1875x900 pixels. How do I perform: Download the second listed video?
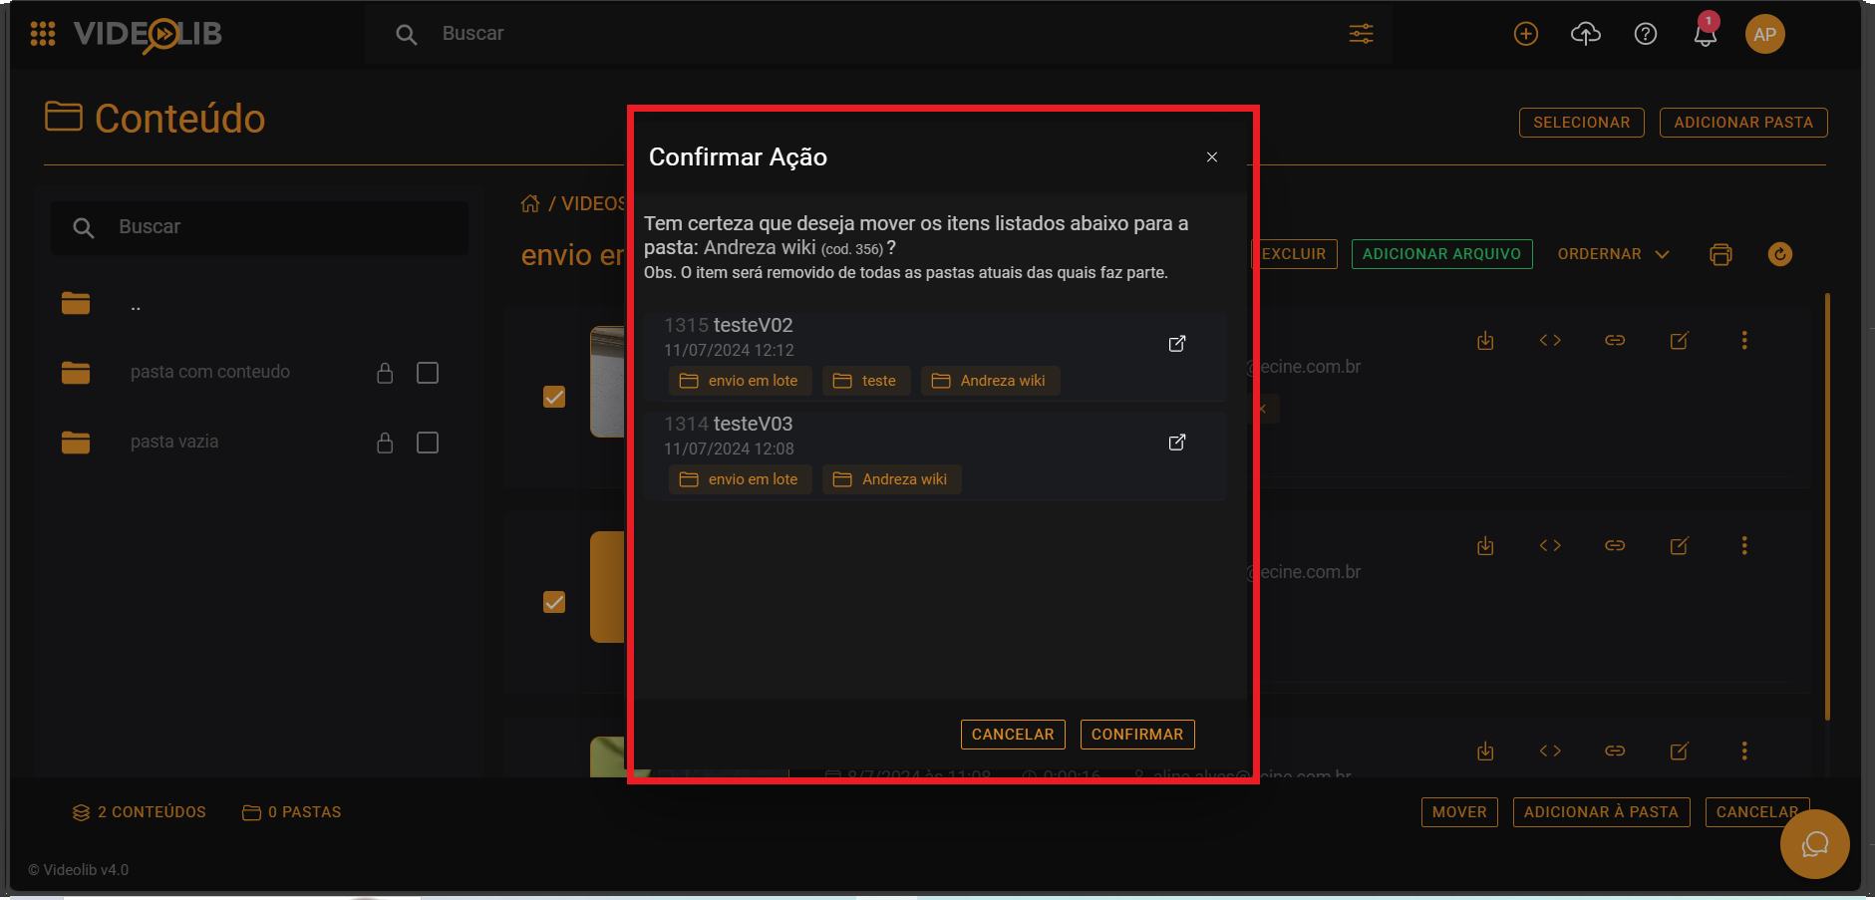tap(1485, 546)
